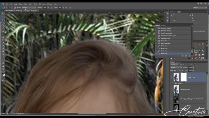Click the foreground color swatch
This screenshot has width=209, height=118.
pos(3,73)
